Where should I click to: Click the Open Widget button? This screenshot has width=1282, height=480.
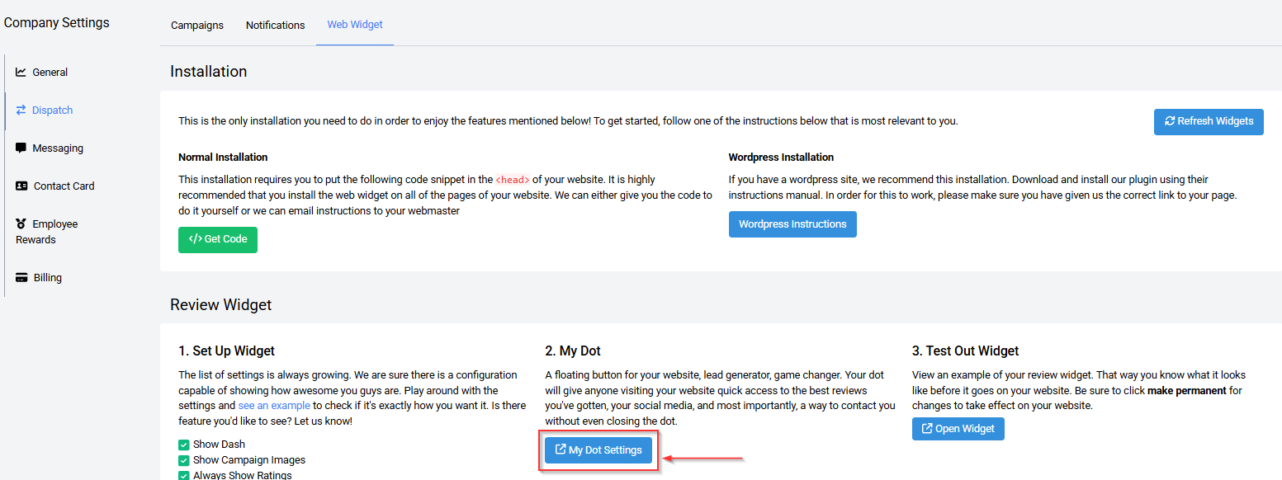pos(958,429)
